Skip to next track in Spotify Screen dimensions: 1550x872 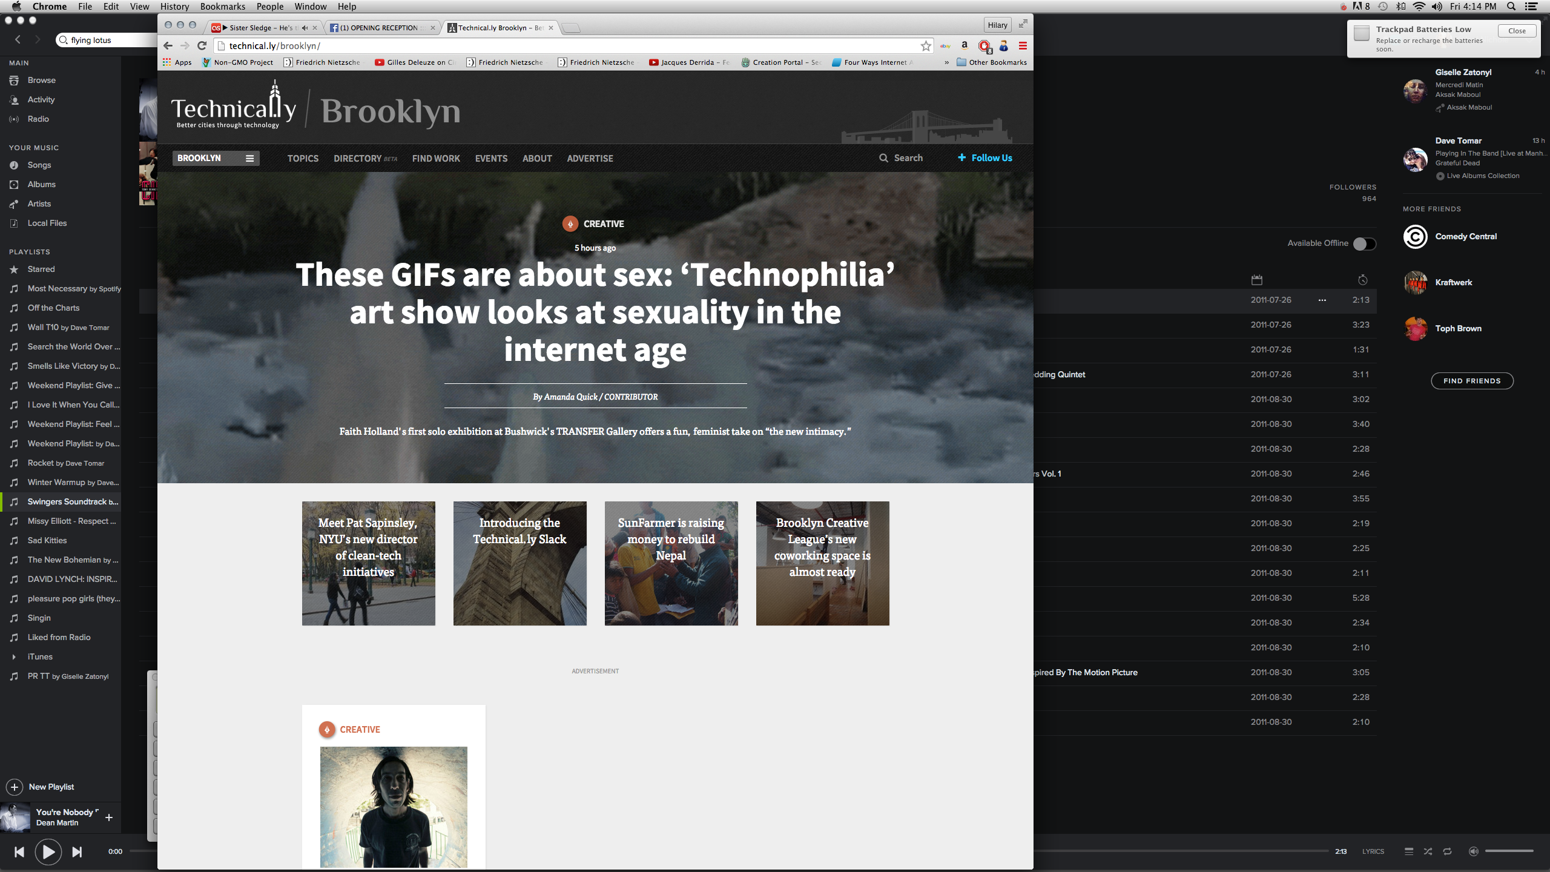(x=77, y=851)
